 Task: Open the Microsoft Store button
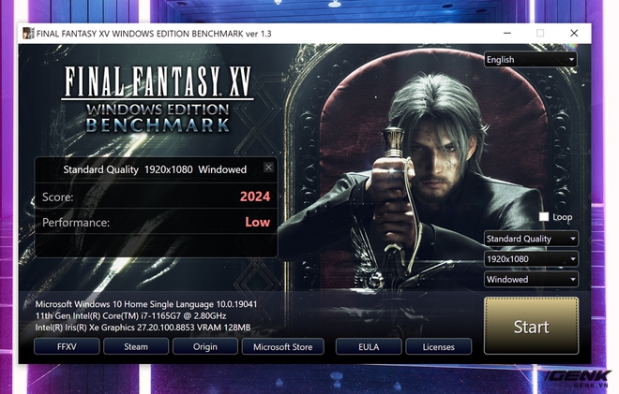pyautogui.click(x=282, y=346)
